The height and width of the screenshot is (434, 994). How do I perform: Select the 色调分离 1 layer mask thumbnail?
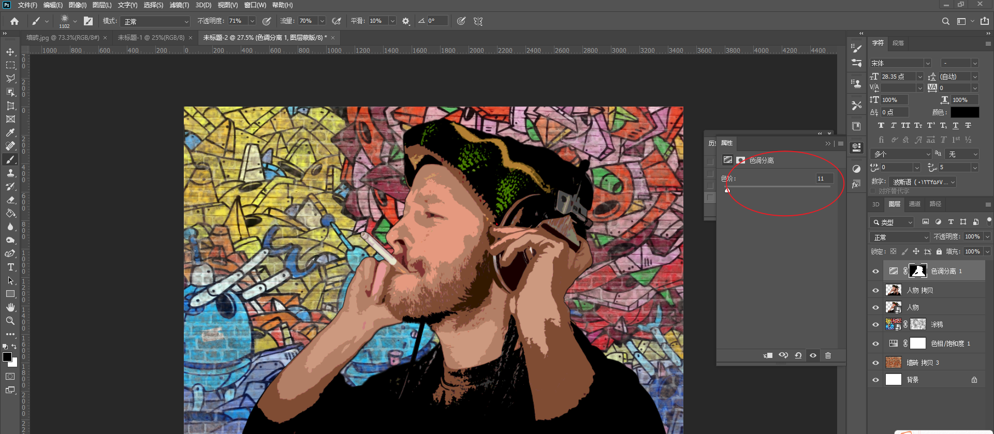(918, 271)
